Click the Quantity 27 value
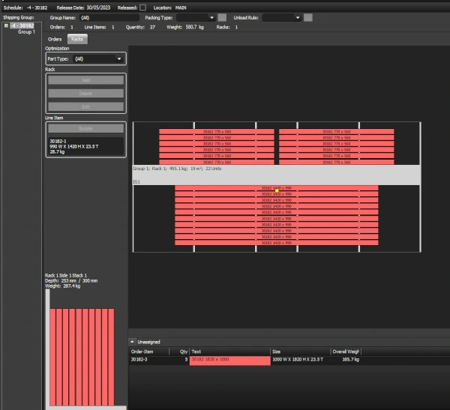Screen dimensions: 450x410 (152, 27)
